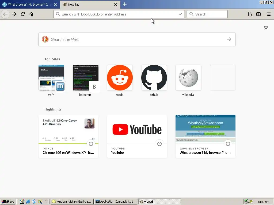The image size is (274, 205).
Task: Open the WhatIsMyBrowser highlight card
Action: (205, 136)
